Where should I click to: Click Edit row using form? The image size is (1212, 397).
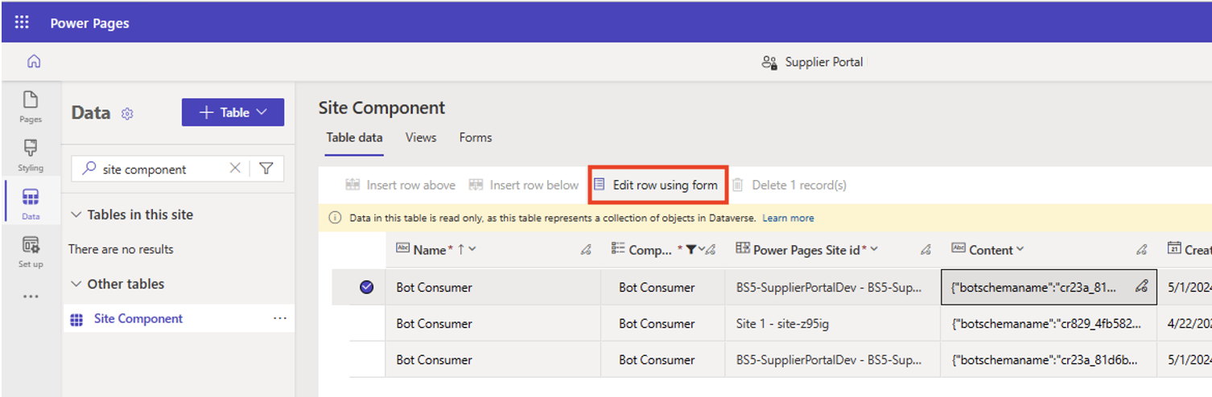pyautogui.click(x=657, y=185)
